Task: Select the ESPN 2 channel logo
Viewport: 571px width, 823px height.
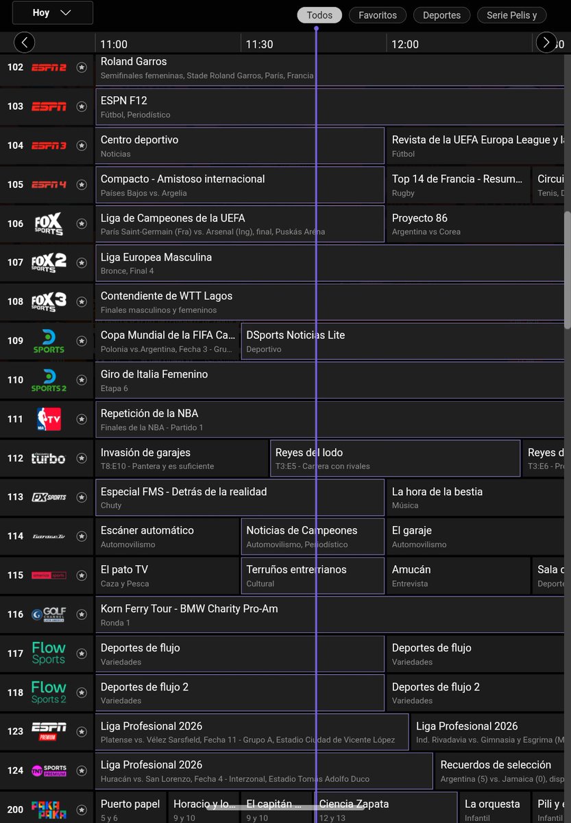Action: (49, 67)
